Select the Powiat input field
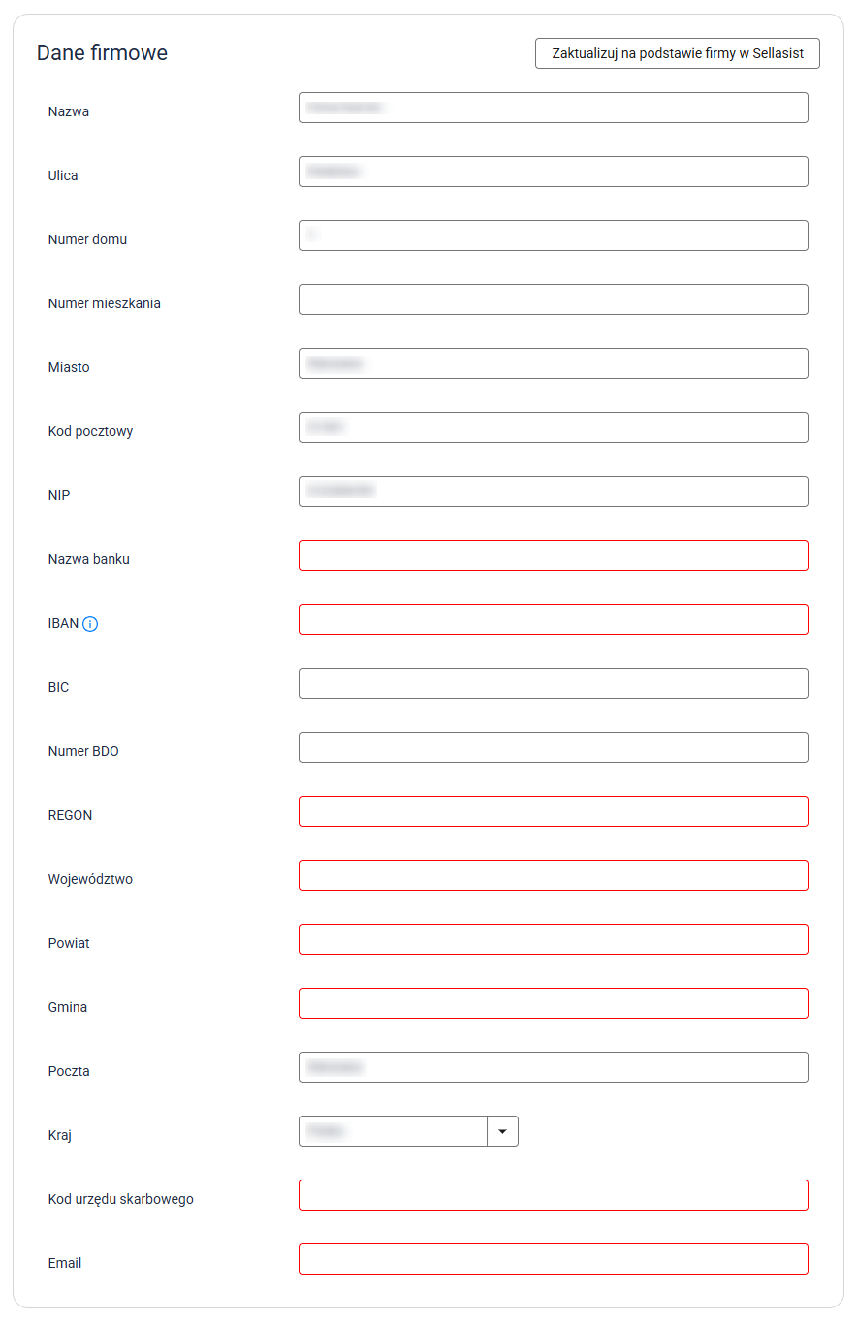The width and height of the screenshot is (857, 1322). click(553, 939)
